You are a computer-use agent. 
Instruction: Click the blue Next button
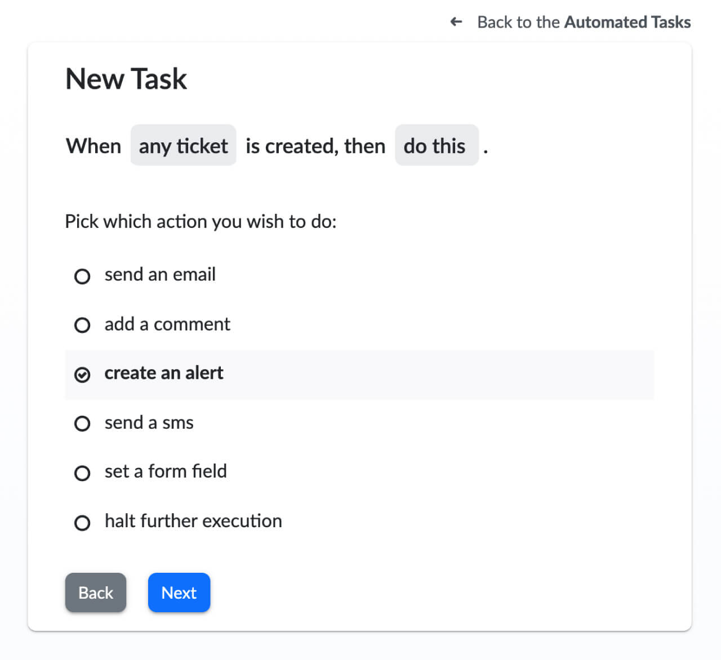(x=179, y=592)
